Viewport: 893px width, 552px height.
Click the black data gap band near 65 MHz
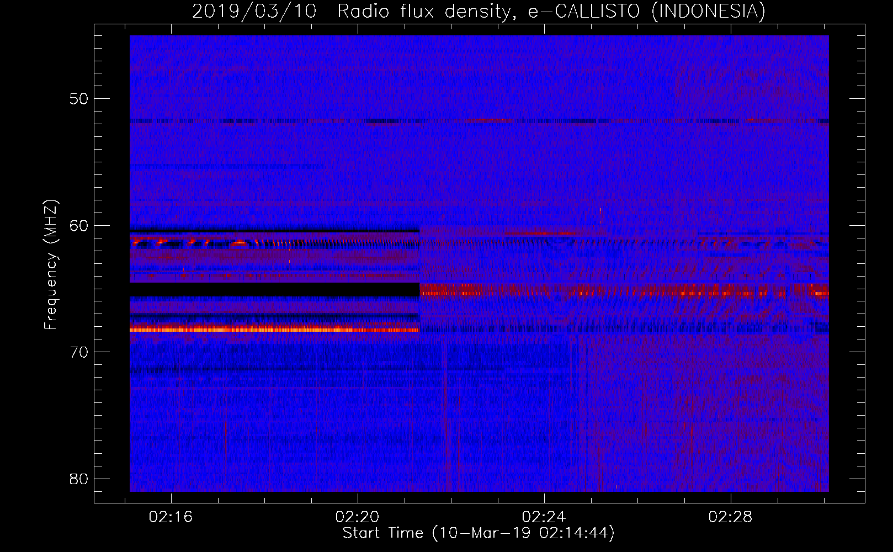pos(274,290)
